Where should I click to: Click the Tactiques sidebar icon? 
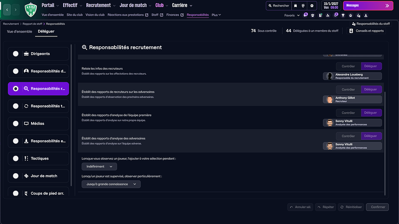(x=26, y=159)
